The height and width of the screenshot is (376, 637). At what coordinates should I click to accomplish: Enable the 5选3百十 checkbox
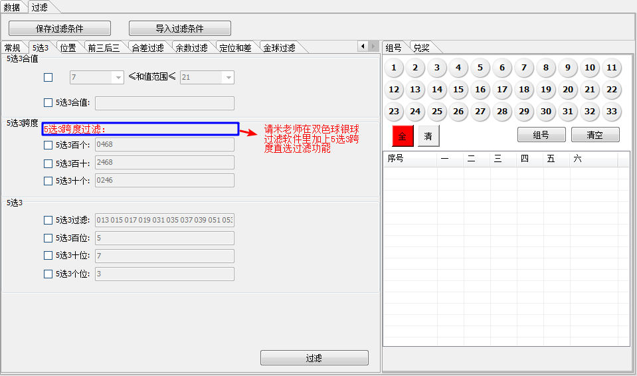click(48, 163)
